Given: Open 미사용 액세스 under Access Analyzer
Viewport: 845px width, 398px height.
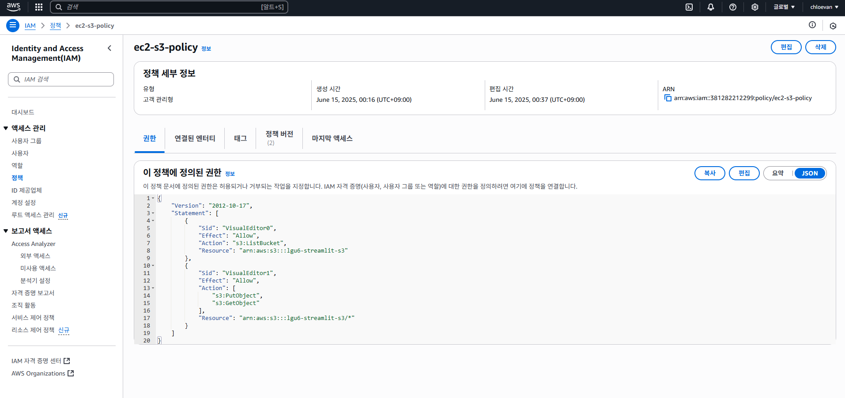Looking at the screenshot, I should pyautogui.click(x=38, y=268).
